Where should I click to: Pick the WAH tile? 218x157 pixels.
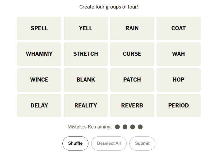tap(178, 54)
